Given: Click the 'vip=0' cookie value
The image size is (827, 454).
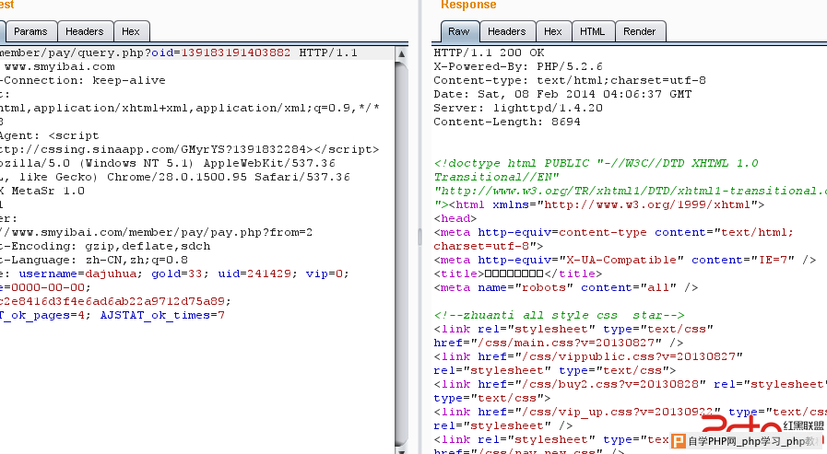Looking at the screenshot, I should pos(324,274).
